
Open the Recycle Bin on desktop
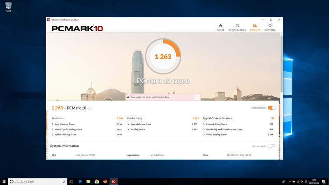point(8,7)
